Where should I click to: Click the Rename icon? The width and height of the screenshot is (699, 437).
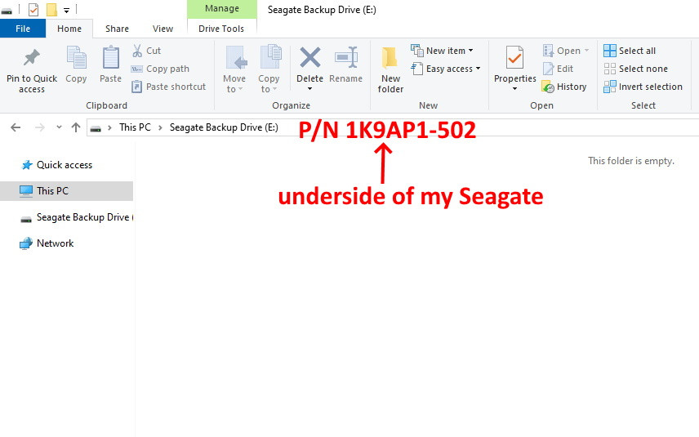click(x=346, y=57)
